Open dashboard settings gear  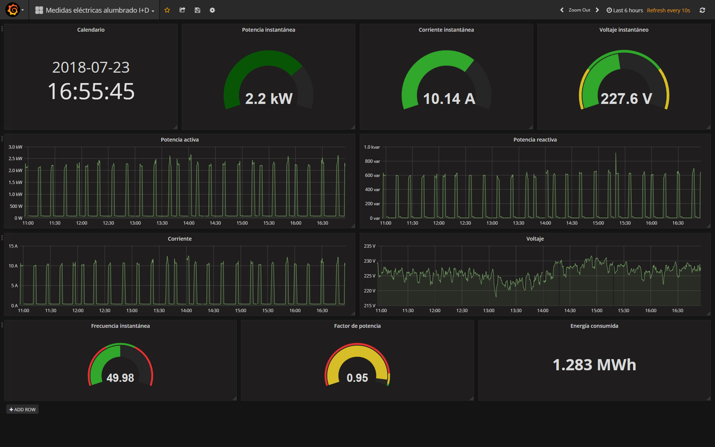(x=213, y=10)
